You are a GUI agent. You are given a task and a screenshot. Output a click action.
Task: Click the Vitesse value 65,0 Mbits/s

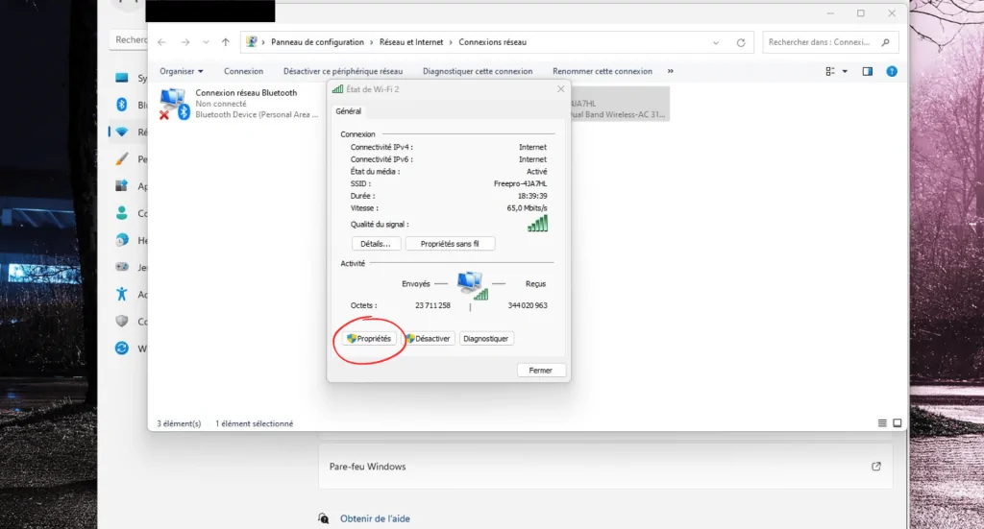coord(528,208)
